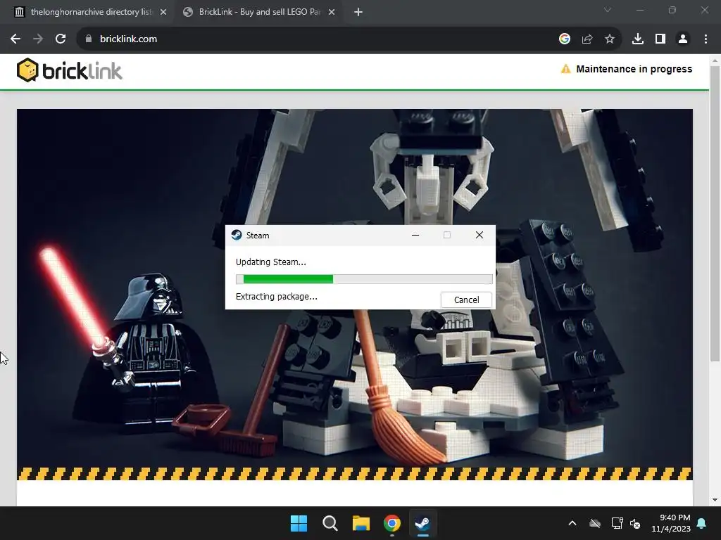Open tab search dropdown arrow

coord(608,10)
